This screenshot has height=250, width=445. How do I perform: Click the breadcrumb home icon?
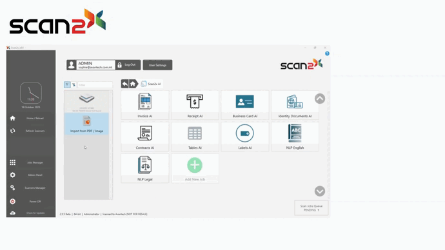[133, 84]
